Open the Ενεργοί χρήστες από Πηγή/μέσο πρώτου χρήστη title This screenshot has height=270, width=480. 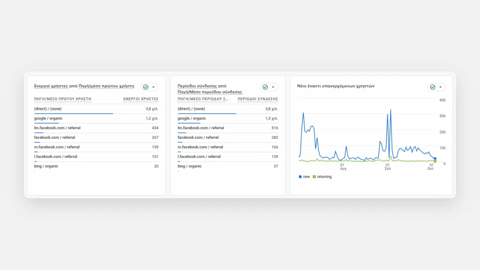point(84,86)
